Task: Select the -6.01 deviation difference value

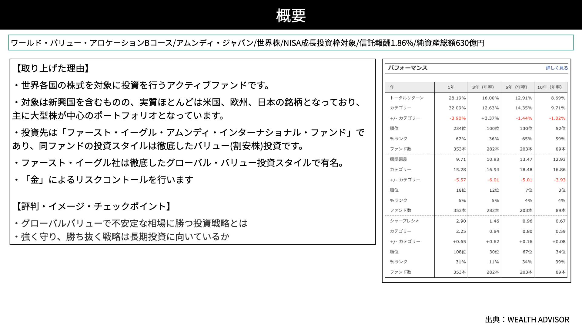Action: (x=493, y=180)
